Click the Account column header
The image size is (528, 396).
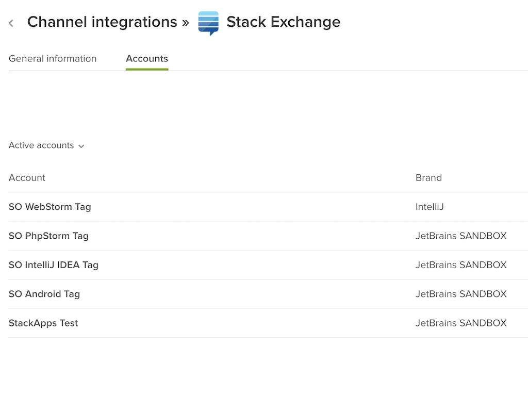click(27, 178)
